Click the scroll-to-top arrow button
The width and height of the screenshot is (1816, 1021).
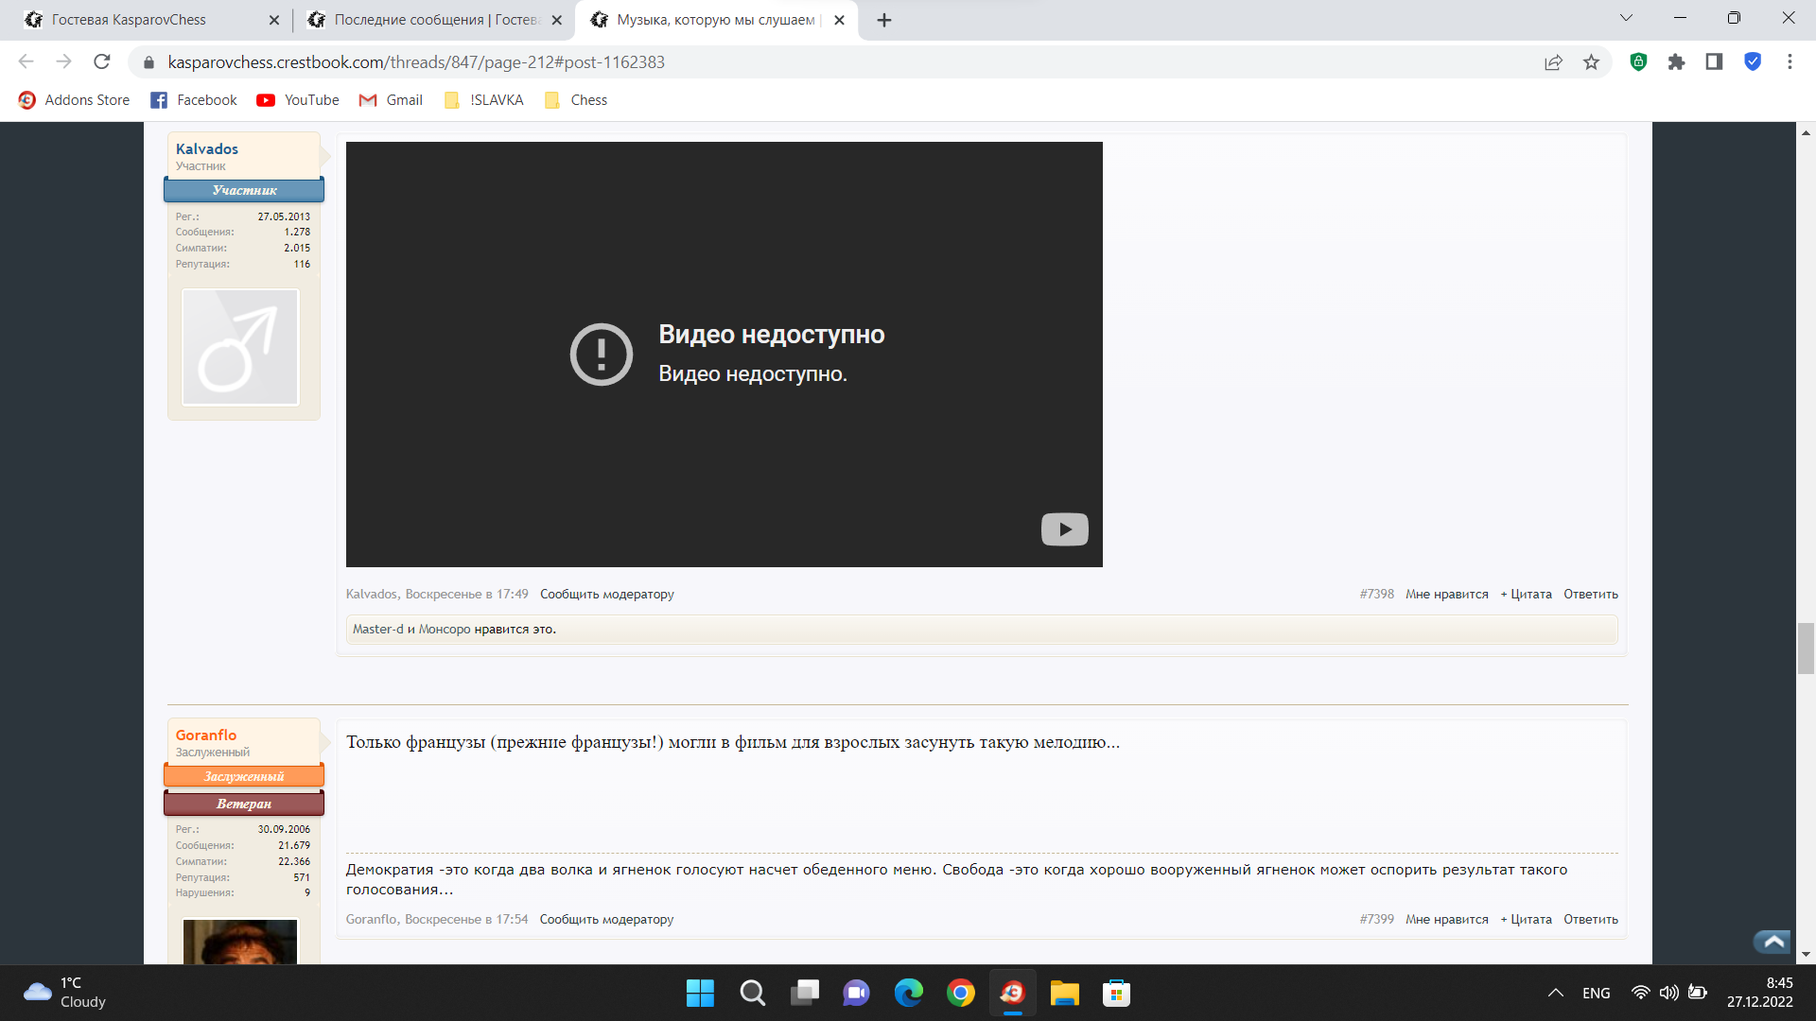click(x=1772, y=942)
